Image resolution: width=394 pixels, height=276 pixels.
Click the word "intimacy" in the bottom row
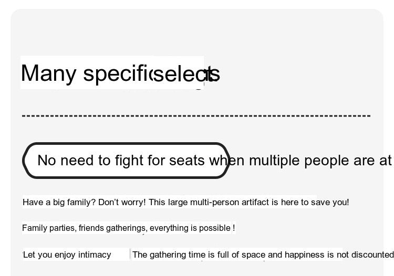[95, 255]
